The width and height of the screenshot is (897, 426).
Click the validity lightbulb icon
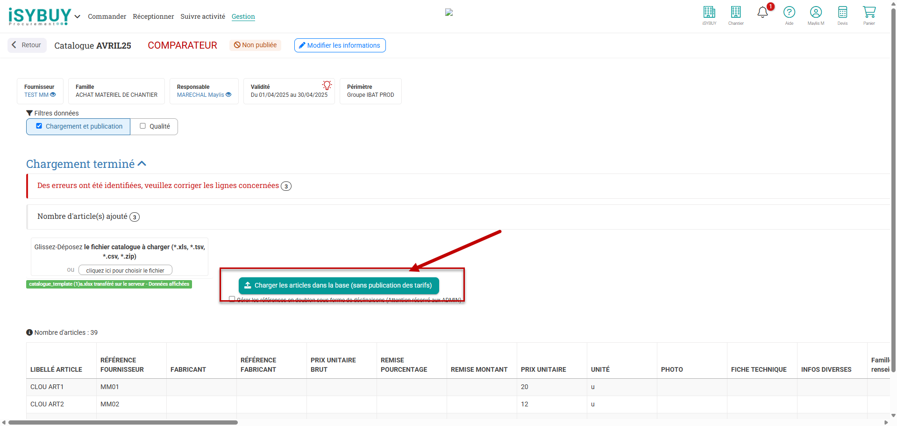(x=327, y=85)
